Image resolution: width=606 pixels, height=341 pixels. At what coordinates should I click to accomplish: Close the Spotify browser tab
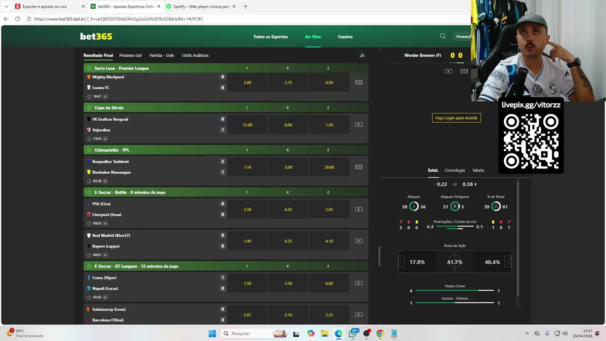click(x=234, y=7)
